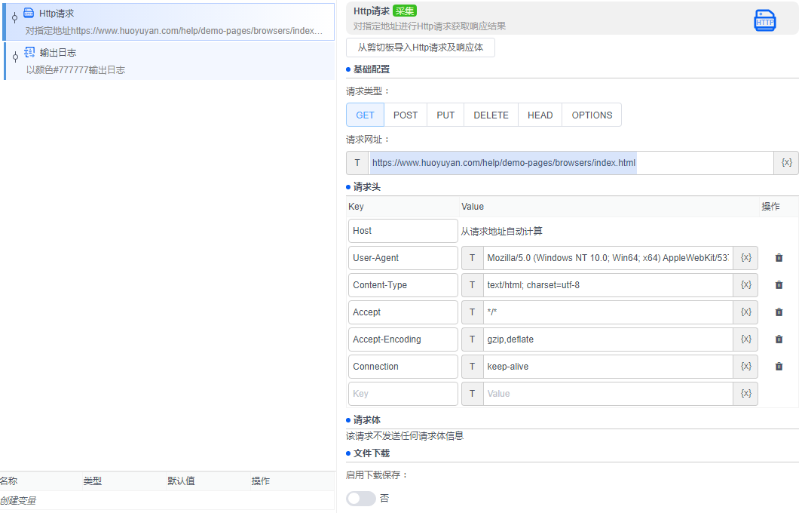Click the 从剪切板导入Http请求及响应体 button

pos(419,47)
